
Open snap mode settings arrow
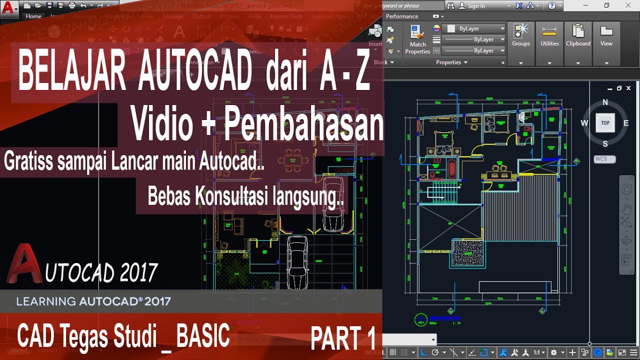point(413,352)
